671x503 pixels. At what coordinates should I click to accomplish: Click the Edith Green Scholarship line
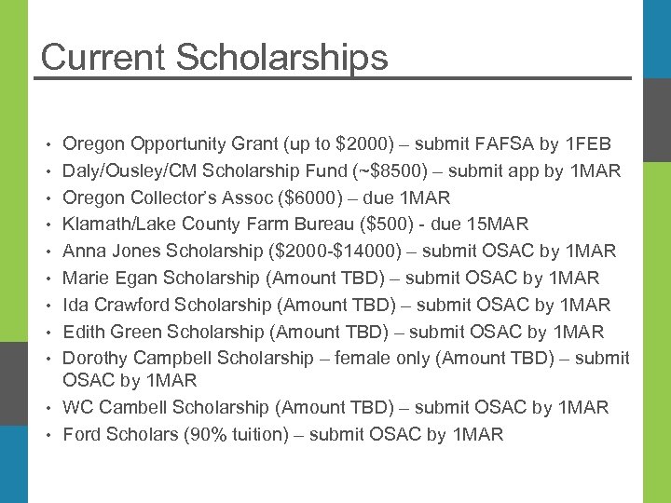333,333
